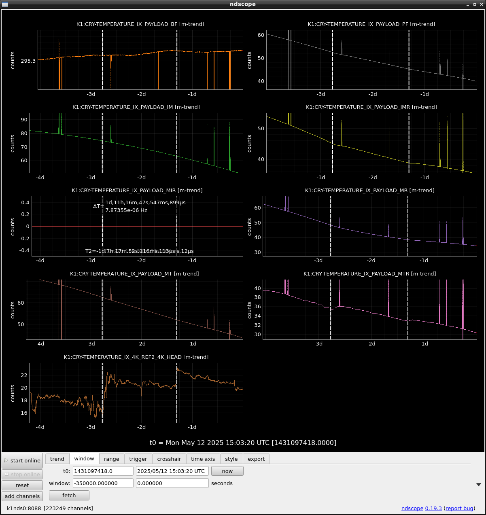Select the left dashed cursor in PAYLOAD_BF plot
The width and height of the screenshot is (486, 515).
tap(102, 60)
